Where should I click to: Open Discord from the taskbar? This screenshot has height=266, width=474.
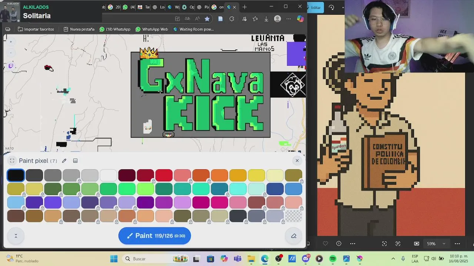click(306, 259)
